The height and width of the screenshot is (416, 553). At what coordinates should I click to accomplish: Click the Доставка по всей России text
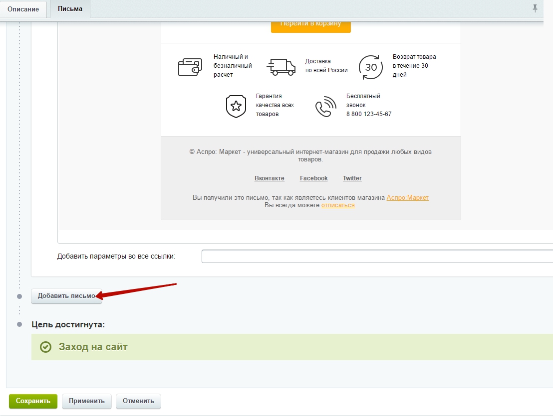tap(326, 66)
